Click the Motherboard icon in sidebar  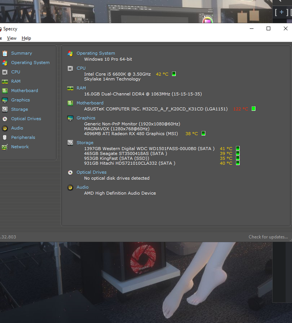pos(5,91)
